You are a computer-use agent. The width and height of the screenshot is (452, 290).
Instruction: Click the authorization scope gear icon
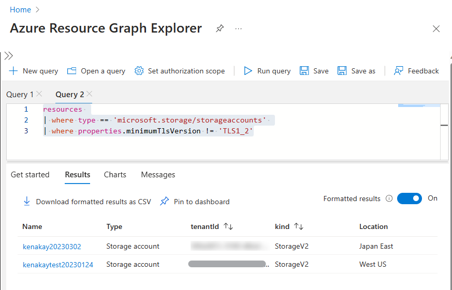[139, 71]
